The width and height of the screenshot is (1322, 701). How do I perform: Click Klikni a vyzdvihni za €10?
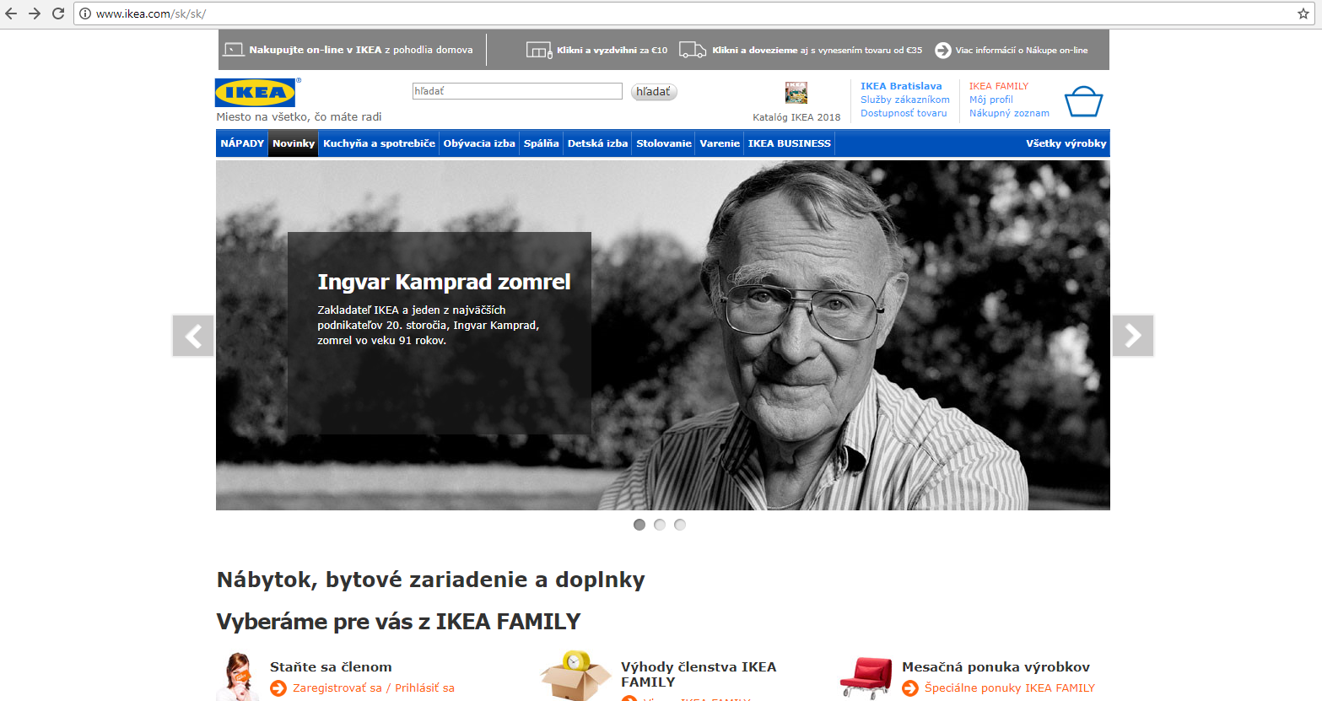612,51
